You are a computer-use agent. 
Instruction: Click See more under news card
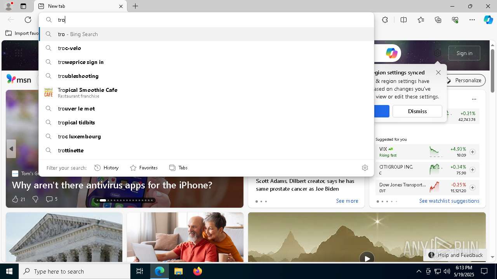click(347, 201)
